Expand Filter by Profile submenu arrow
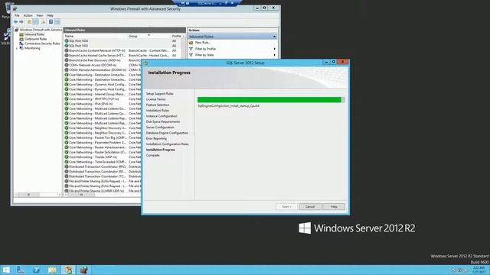The width and height of the screenshot is (490, 275). [x=274, y=49]
